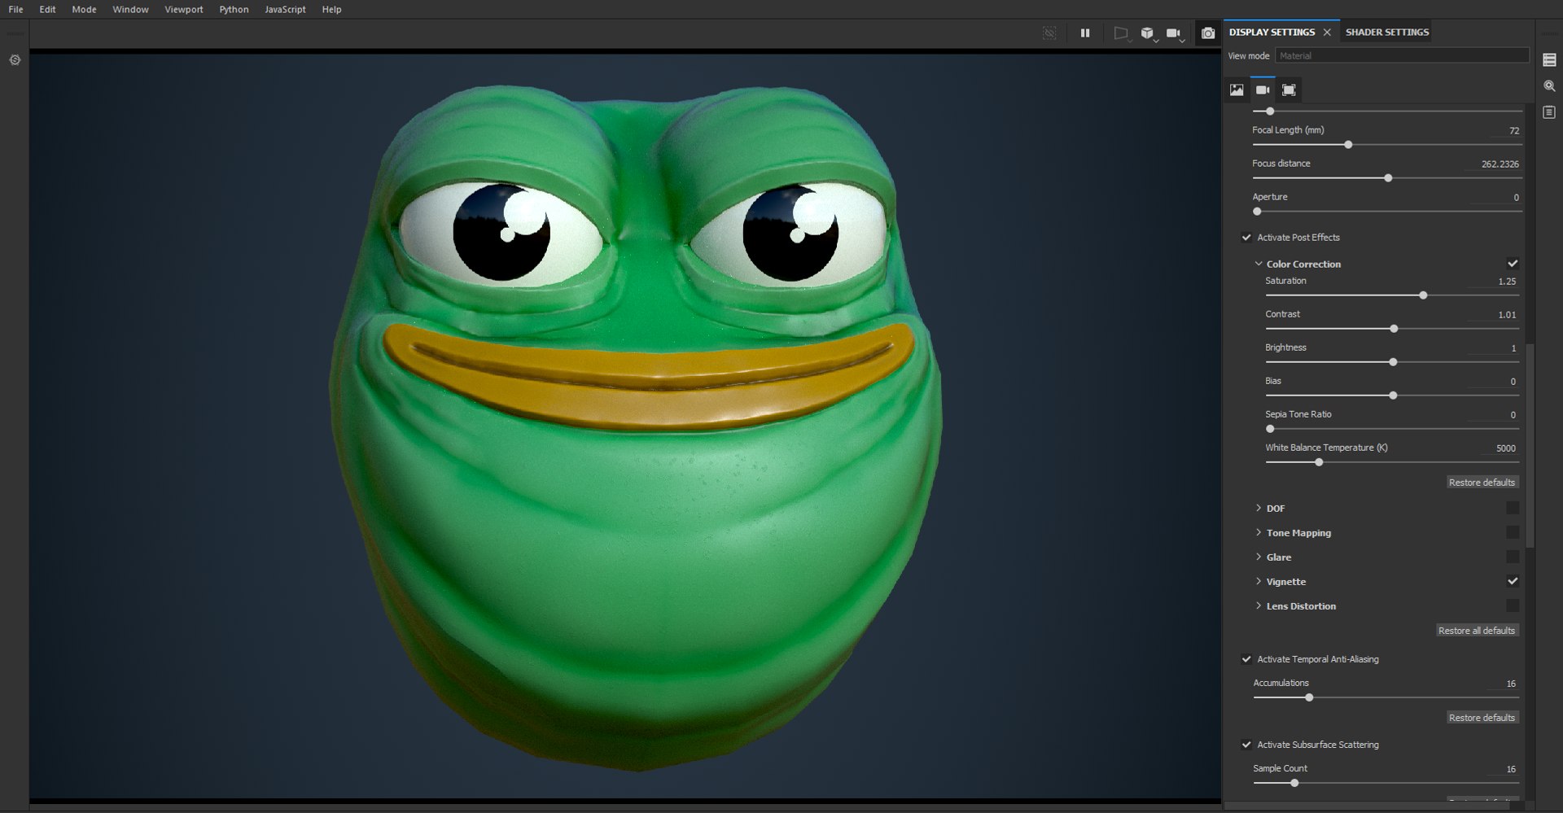
Task: Click the Saturation slider handle
Action: pos(1423,295)
